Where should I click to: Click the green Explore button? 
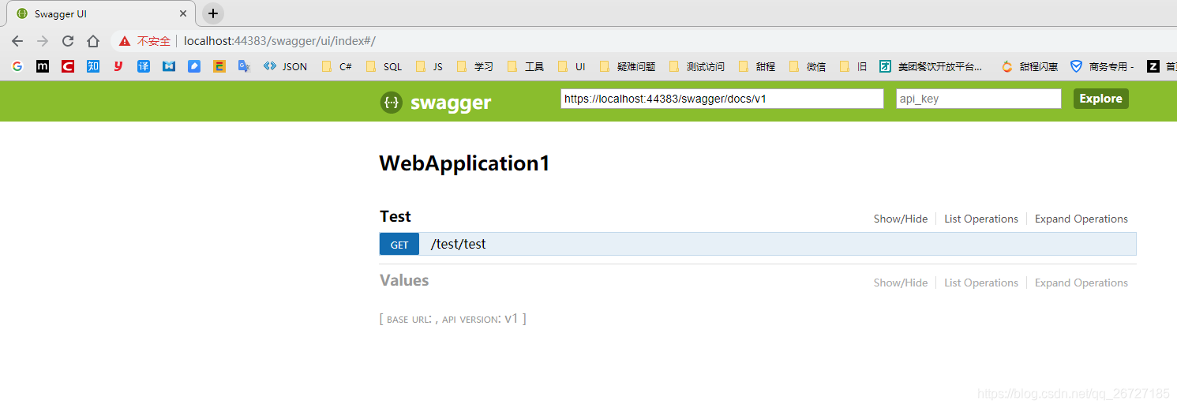[x=1101, y=99]
